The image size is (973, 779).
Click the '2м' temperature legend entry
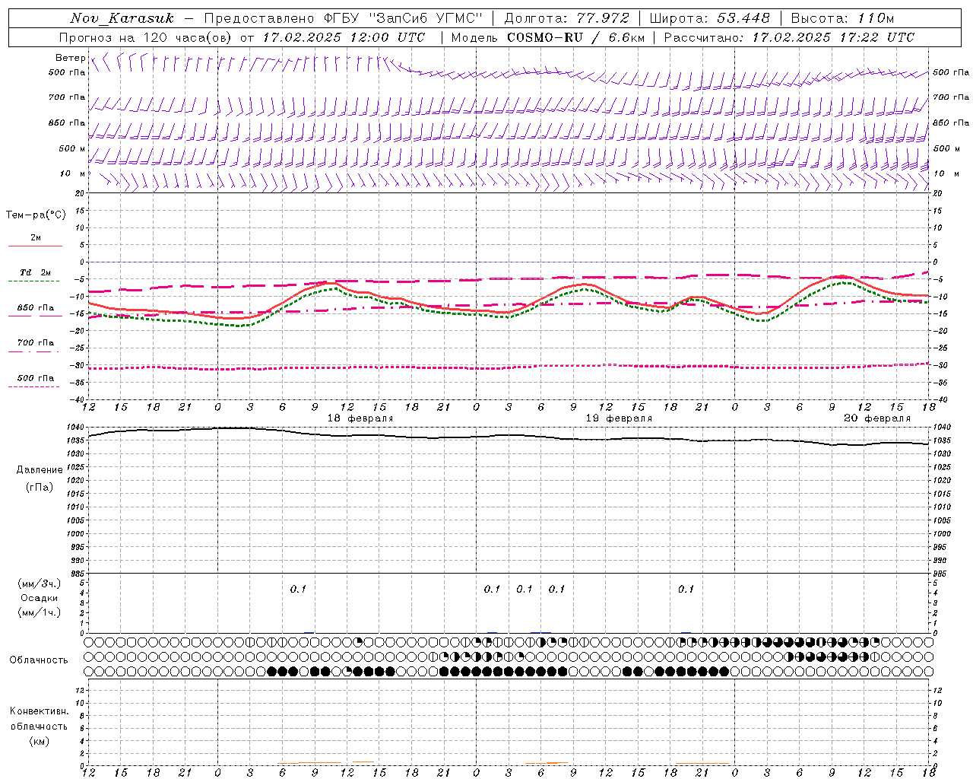pyautogui.click(x=36, y=238)
